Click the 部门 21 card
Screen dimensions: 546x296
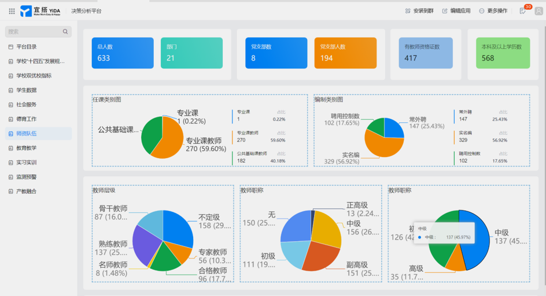pyautogui.click(x=191, y=53)
